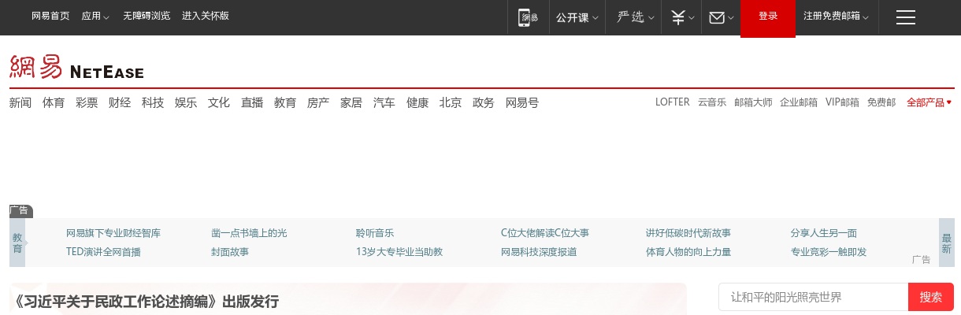This screenshot has width=961, height=315.
Task: Focus the search input field
Action: point(813,297)
